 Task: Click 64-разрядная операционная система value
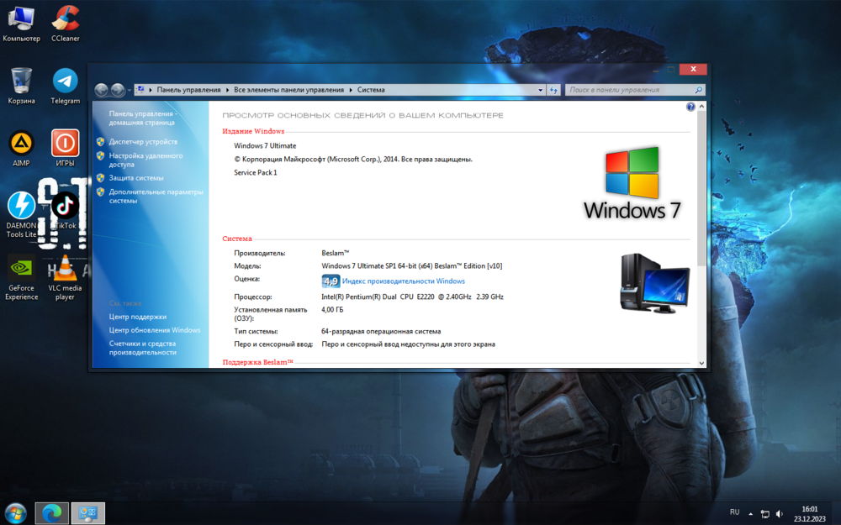click(381, 332)
